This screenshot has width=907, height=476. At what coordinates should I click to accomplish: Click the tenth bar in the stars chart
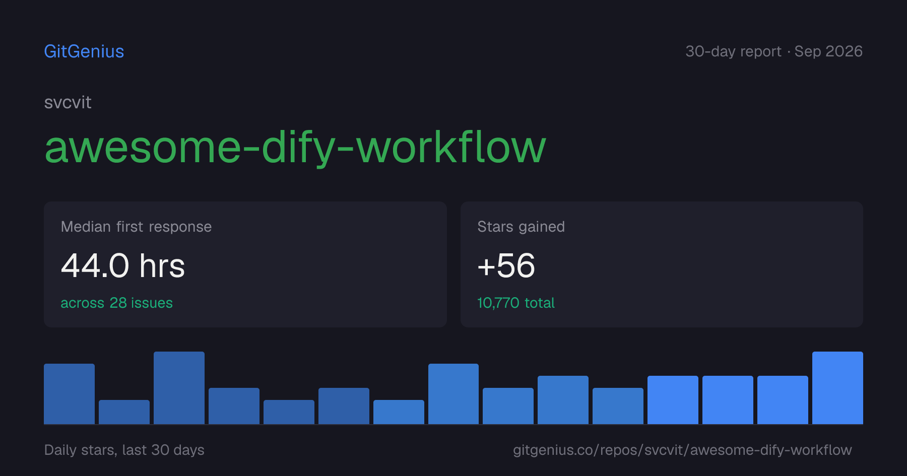click(563, 400)
